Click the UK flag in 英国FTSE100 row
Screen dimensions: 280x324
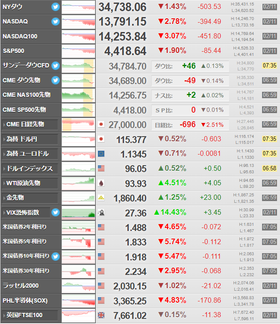[x=101, y=315]
